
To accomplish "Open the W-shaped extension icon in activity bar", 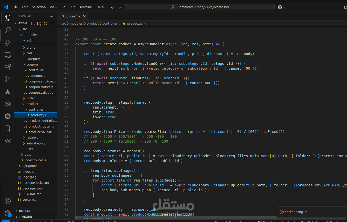I will click(x=8, y=141).
